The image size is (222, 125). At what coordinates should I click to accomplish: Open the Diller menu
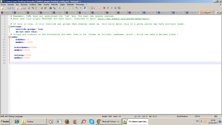[40, 4]
